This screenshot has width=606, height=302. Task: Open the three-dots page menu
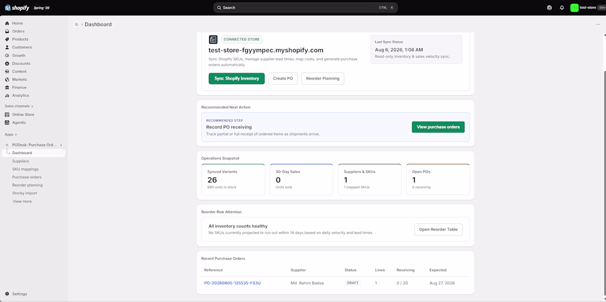pos(598,24)
